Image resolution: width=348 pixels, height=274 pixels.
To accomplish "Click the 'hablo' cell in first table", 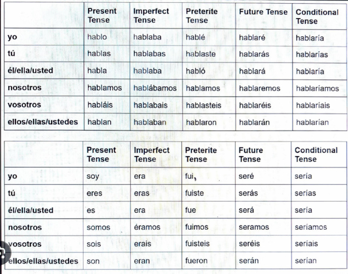I will pos(97,37).
